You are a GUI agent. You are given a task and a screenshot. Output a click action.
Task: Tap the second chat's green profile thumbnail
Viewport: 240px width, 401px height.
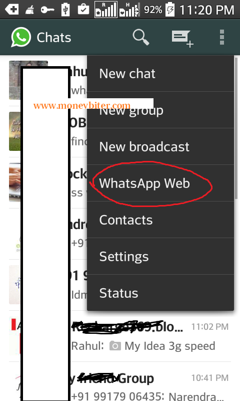[15, 131]
